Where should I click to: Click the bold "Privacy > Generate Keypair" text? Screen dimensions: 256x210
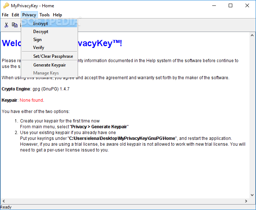point(99,127)
